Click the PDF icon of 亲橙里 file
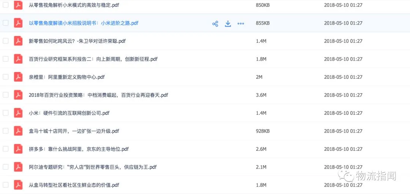Image resolution: width=410 pixels, height=194 pixels. (18, 77)
